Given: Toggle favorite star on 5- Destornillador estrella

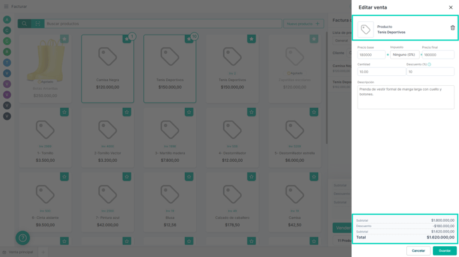Looking at the screenshot, I should 314,112.
